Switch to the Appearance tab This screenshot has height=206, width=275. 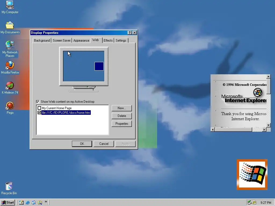81,41
